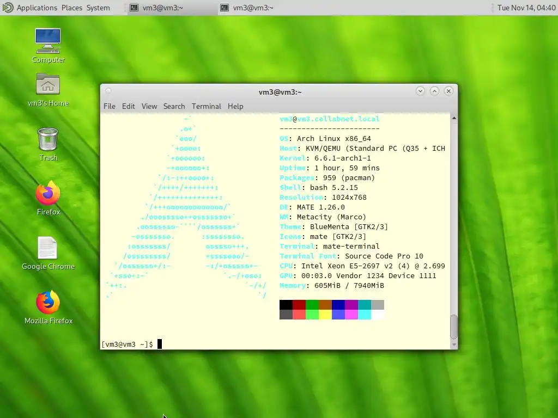
Task: Select the Firefox desktop launcher
Action: click(x=48, y=198)
